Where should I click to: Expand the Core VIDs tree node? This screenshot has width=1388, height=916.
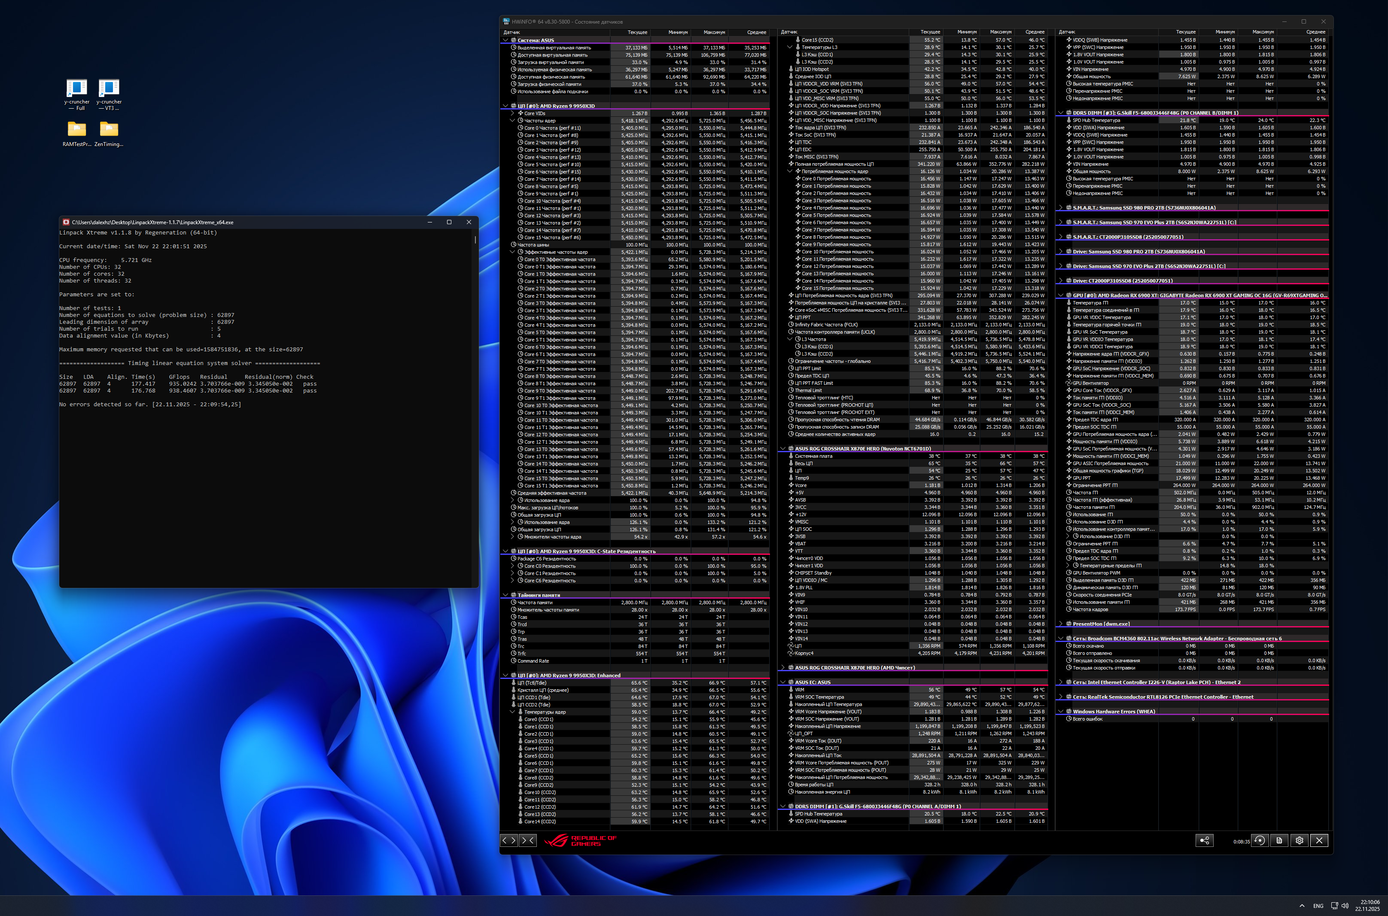click(512, 113)
